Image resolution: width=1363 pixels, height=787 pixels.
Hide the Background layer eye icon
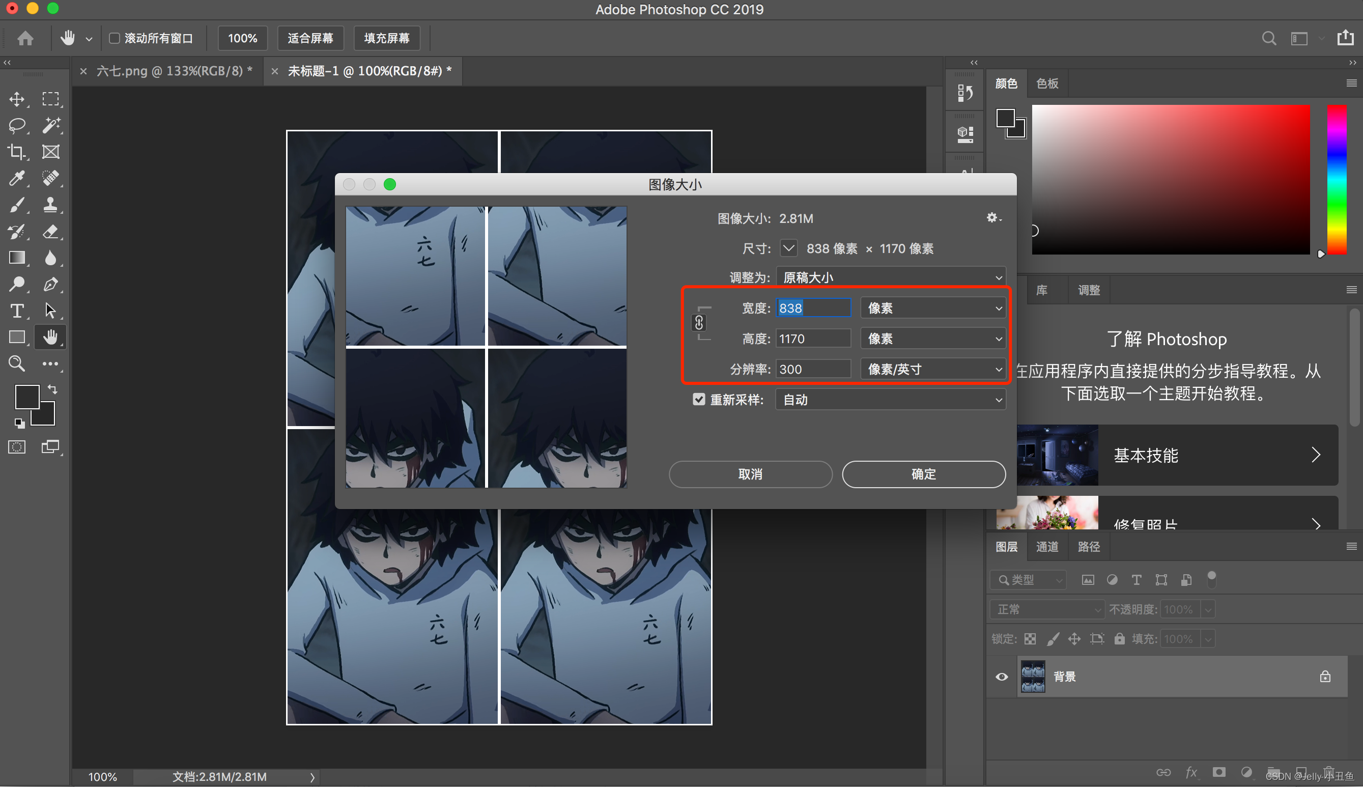tap(1002, 677)
